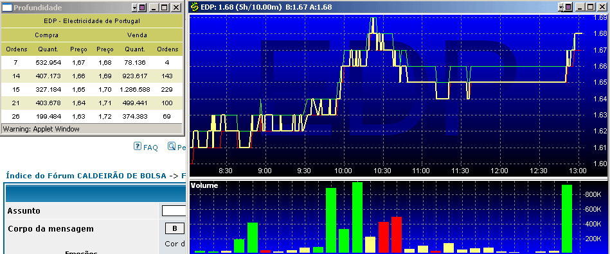Click the 11:30 time label on chart axis
Image resolution: width=610 pixels, height=254 pixels.
coord(461,171)
